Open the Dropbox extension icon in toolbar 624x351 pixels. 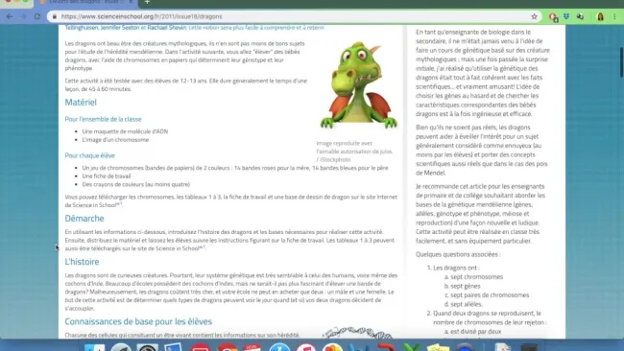[x=566, y=16]
